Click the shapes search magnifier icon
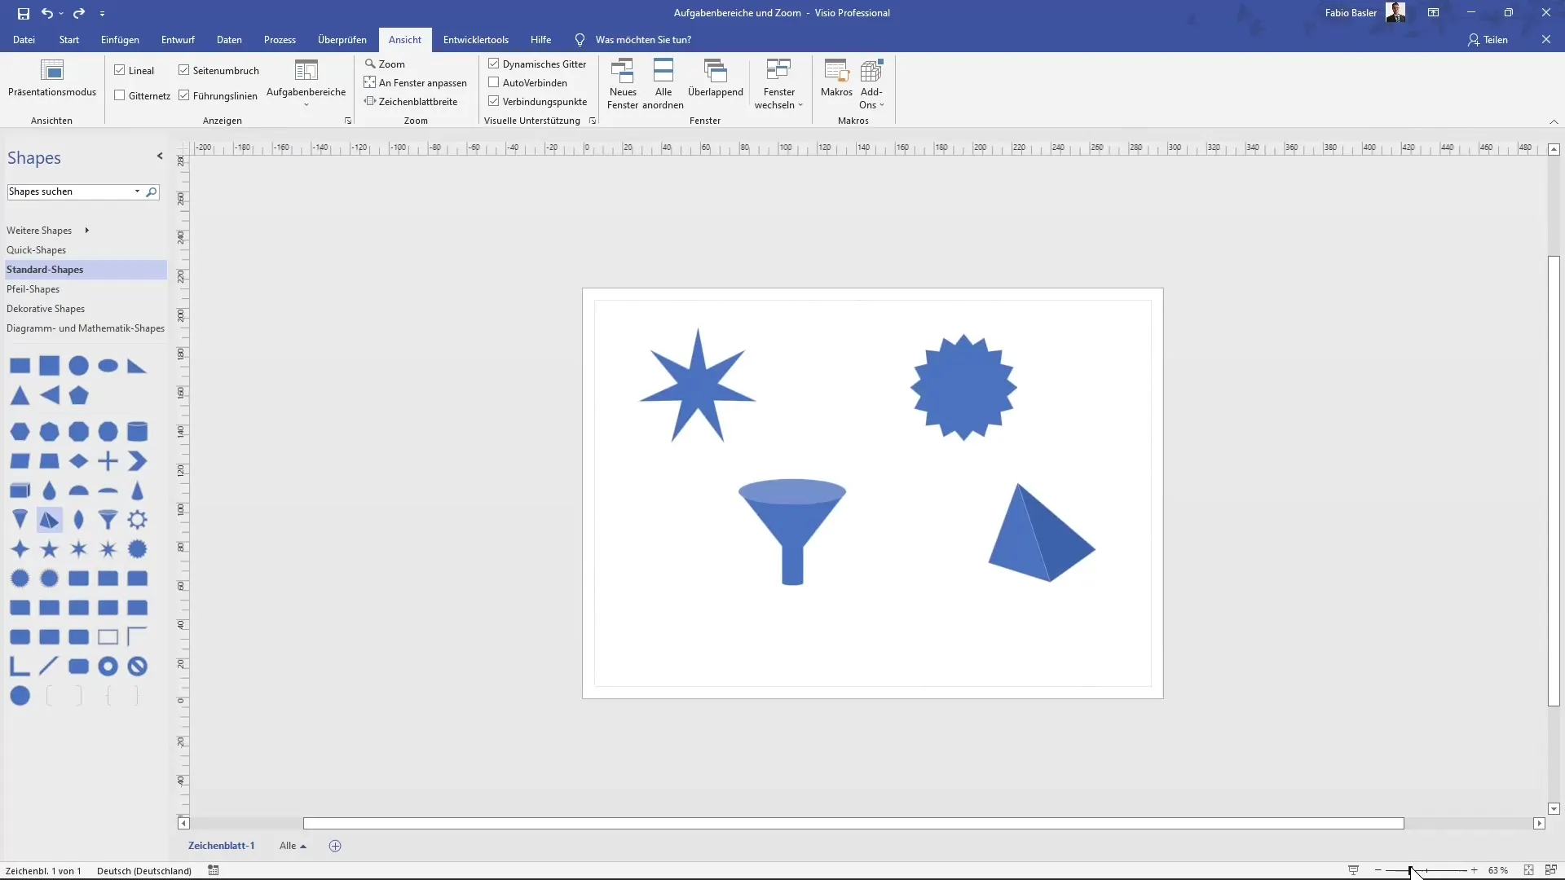1565x880 pixels. coord(151,191)
